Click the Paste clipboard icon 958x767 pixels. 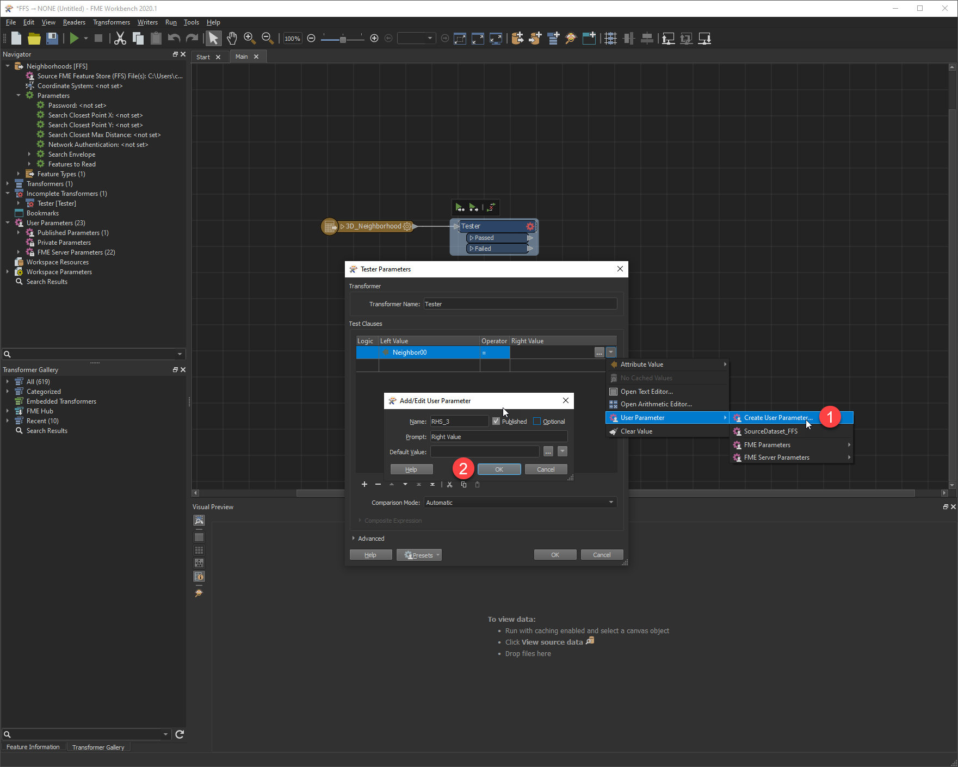tap(156, 38)
